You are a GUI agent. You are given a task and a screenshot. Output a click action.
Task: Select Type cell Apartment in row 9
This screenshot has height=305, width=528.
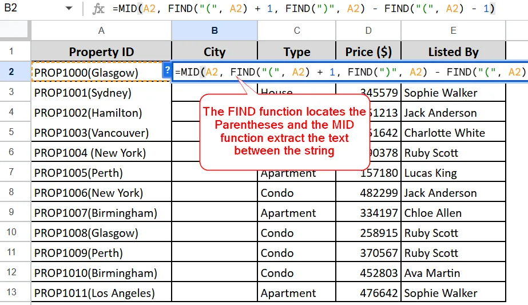pos(297,213)
